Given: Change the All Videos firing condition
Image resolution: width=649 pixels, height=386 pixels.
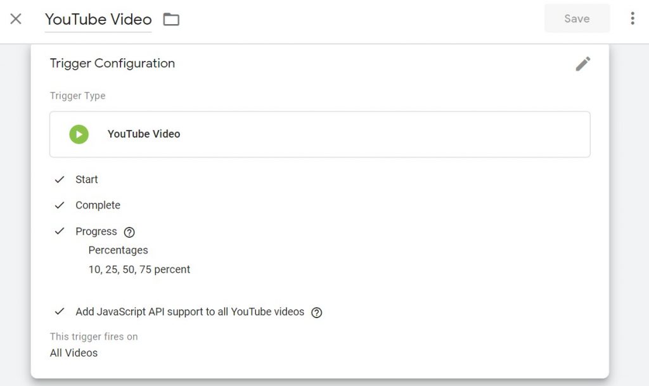Looking at the screenshot, I should tap(74, 353).
